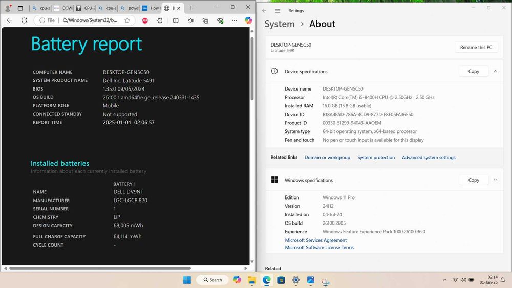The height and width of the screenshot is (288, 512).
Task: Toggle the Split screen icon in Edge
Action: tap(176, 20)
